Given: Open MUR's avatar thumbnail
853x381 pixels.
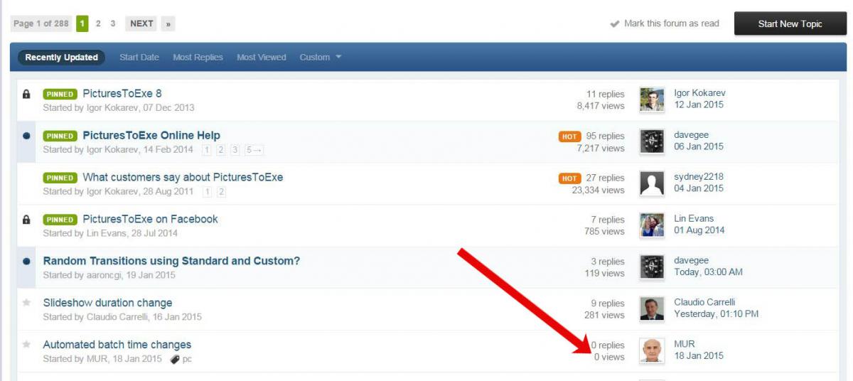Looking at the screenshot, I should click(652, 351).
